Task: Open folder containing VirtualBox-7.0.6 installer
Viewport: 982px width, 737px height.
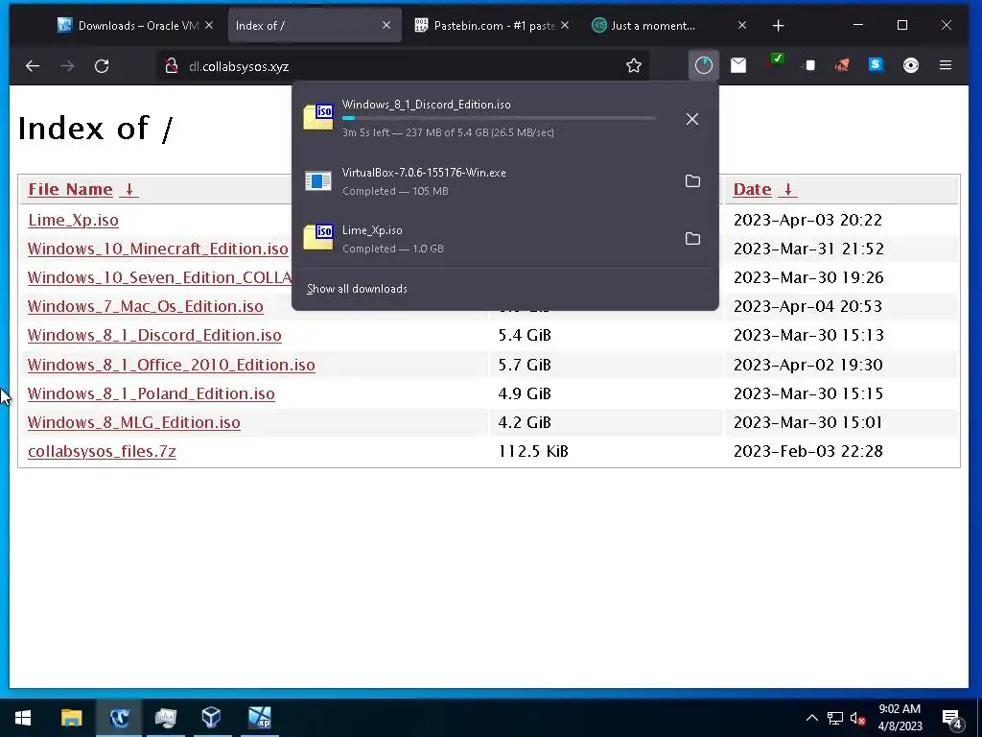Action: (692, 181)
